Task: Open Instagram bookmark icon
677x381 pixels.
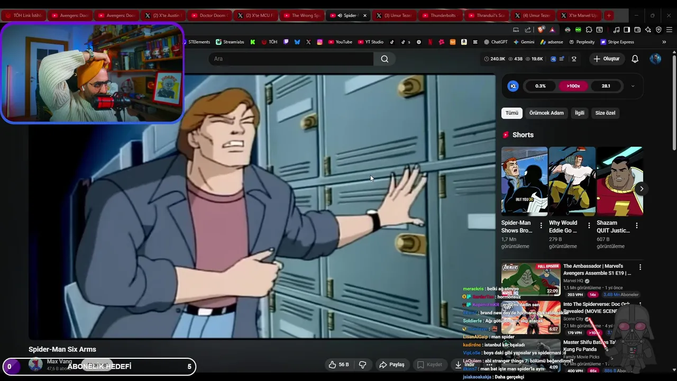Action: pyautogui.click(x=319, y=42)
